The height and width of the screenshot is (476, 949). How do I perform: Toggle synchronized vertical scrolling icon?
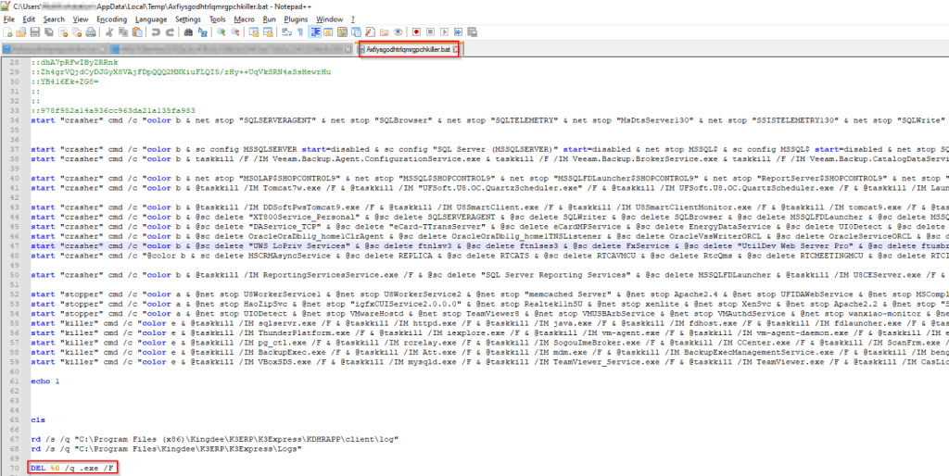(254, 32)
